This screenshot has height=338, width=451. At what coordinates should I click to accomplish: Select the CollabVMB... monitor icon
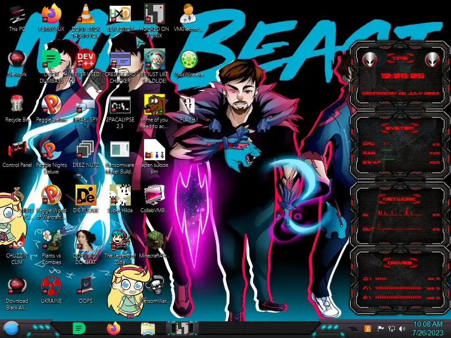click(155, 199)
